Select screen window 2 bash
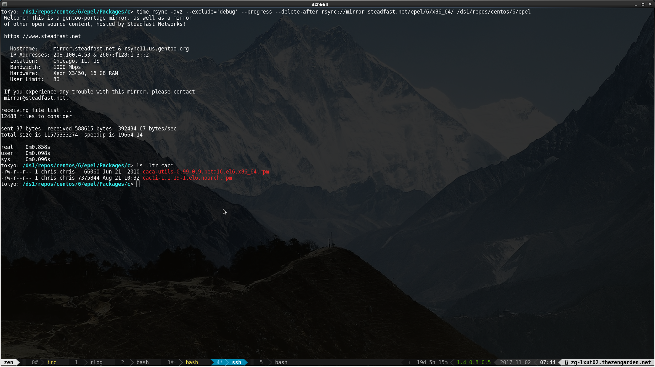655x367 pixels. 142,362
